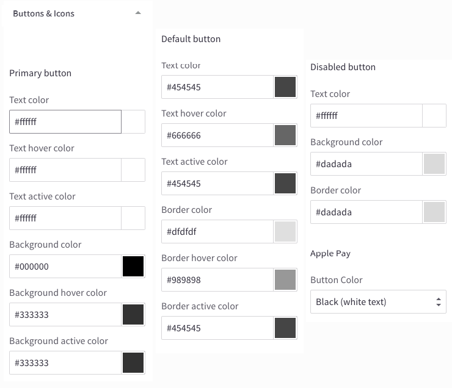Viewport: 452px width, 388px height.
Task: Edit Primary Background color #000000 field
Action: click(x=65, y=267)
